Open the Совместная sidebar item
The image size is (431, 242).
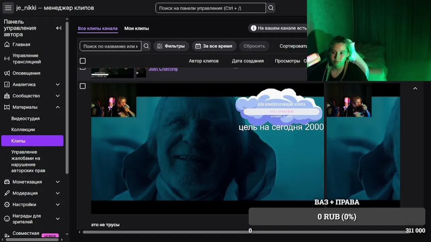tap(26, 233)
